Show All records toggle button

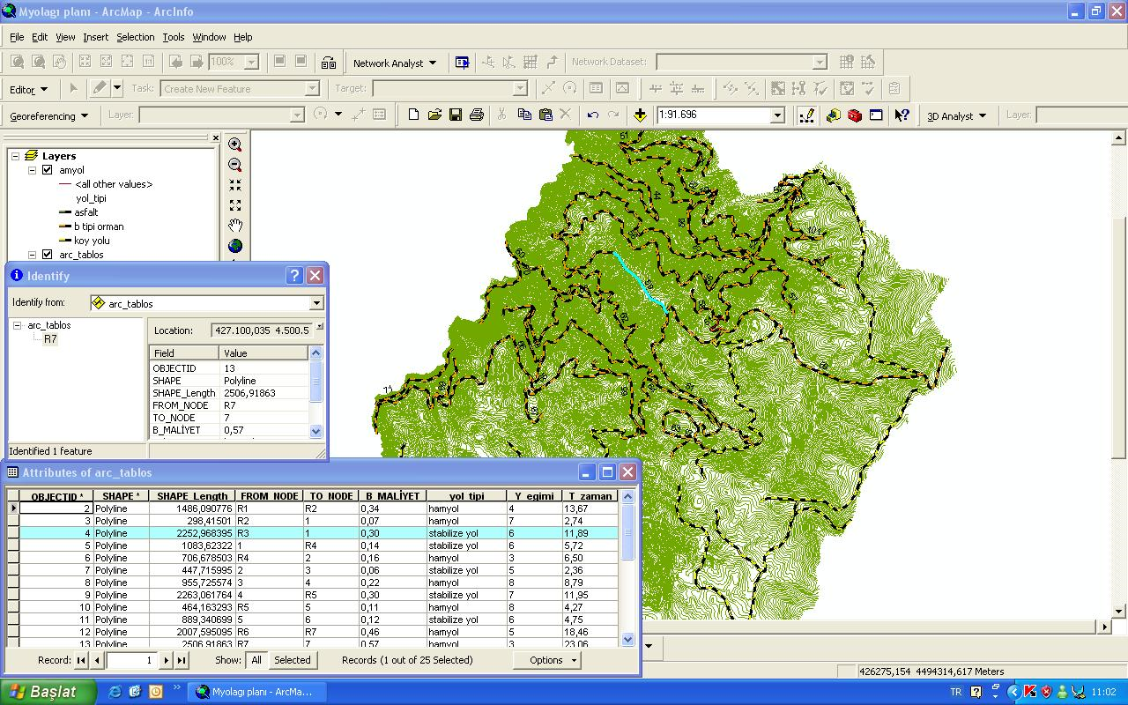pyautogui.click(x=256, y=660)
